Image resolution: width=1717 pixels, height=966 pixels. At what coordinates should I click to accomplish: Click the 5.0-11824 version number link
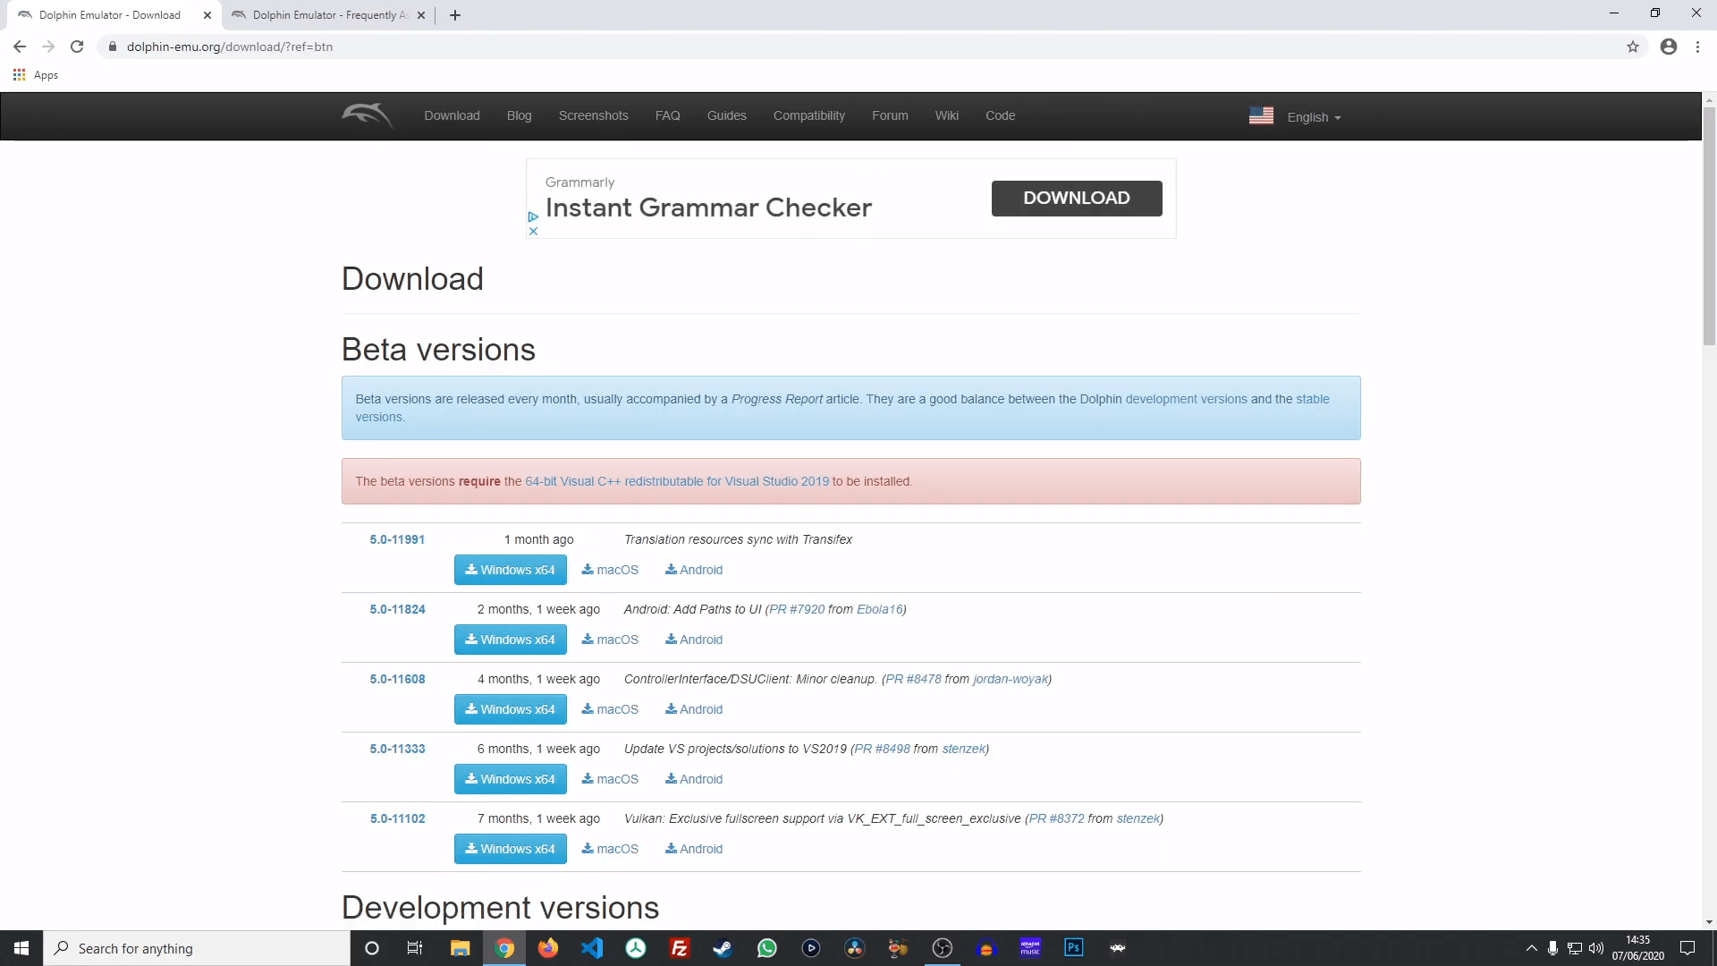397,608
